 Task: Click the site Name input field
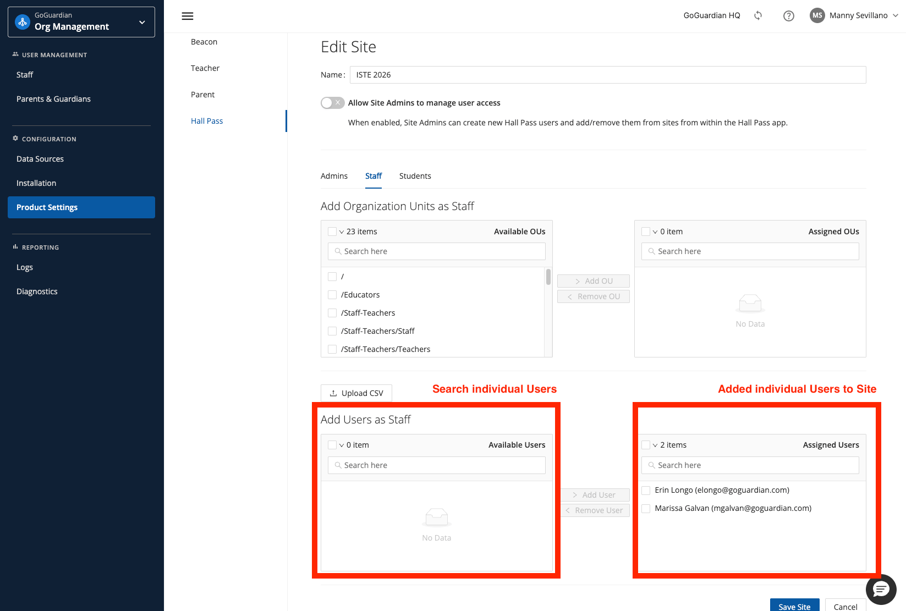pyautogui.click(x=608, y=75)
